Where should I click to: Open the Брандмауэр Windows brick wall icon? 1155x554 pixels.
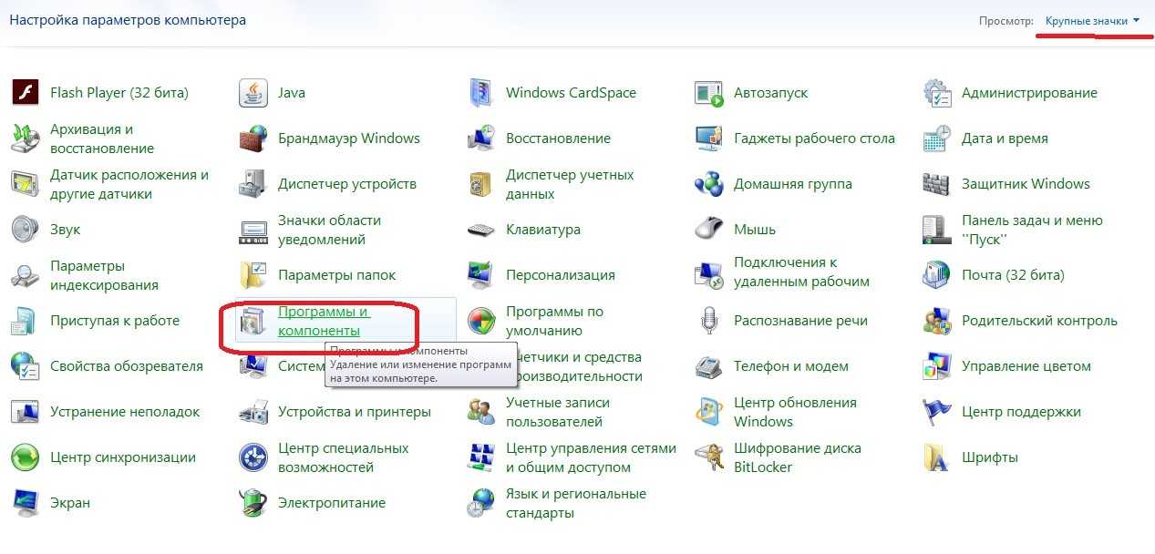[253, 138]
